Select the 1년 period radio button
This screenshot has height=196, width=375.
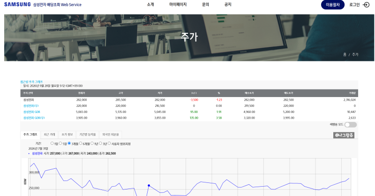pos(92,143)
